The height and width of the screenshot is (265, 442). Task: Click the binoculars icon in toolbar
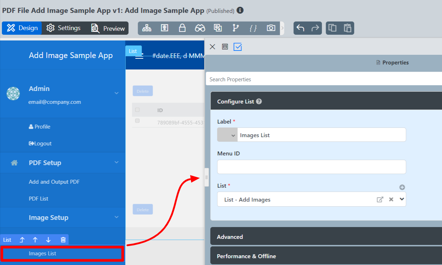[x=200, y=28]
